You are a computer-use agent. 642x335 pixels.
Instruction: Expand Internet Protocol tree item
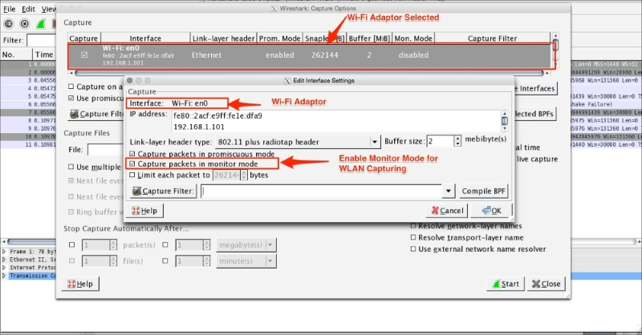click(4, 268)
